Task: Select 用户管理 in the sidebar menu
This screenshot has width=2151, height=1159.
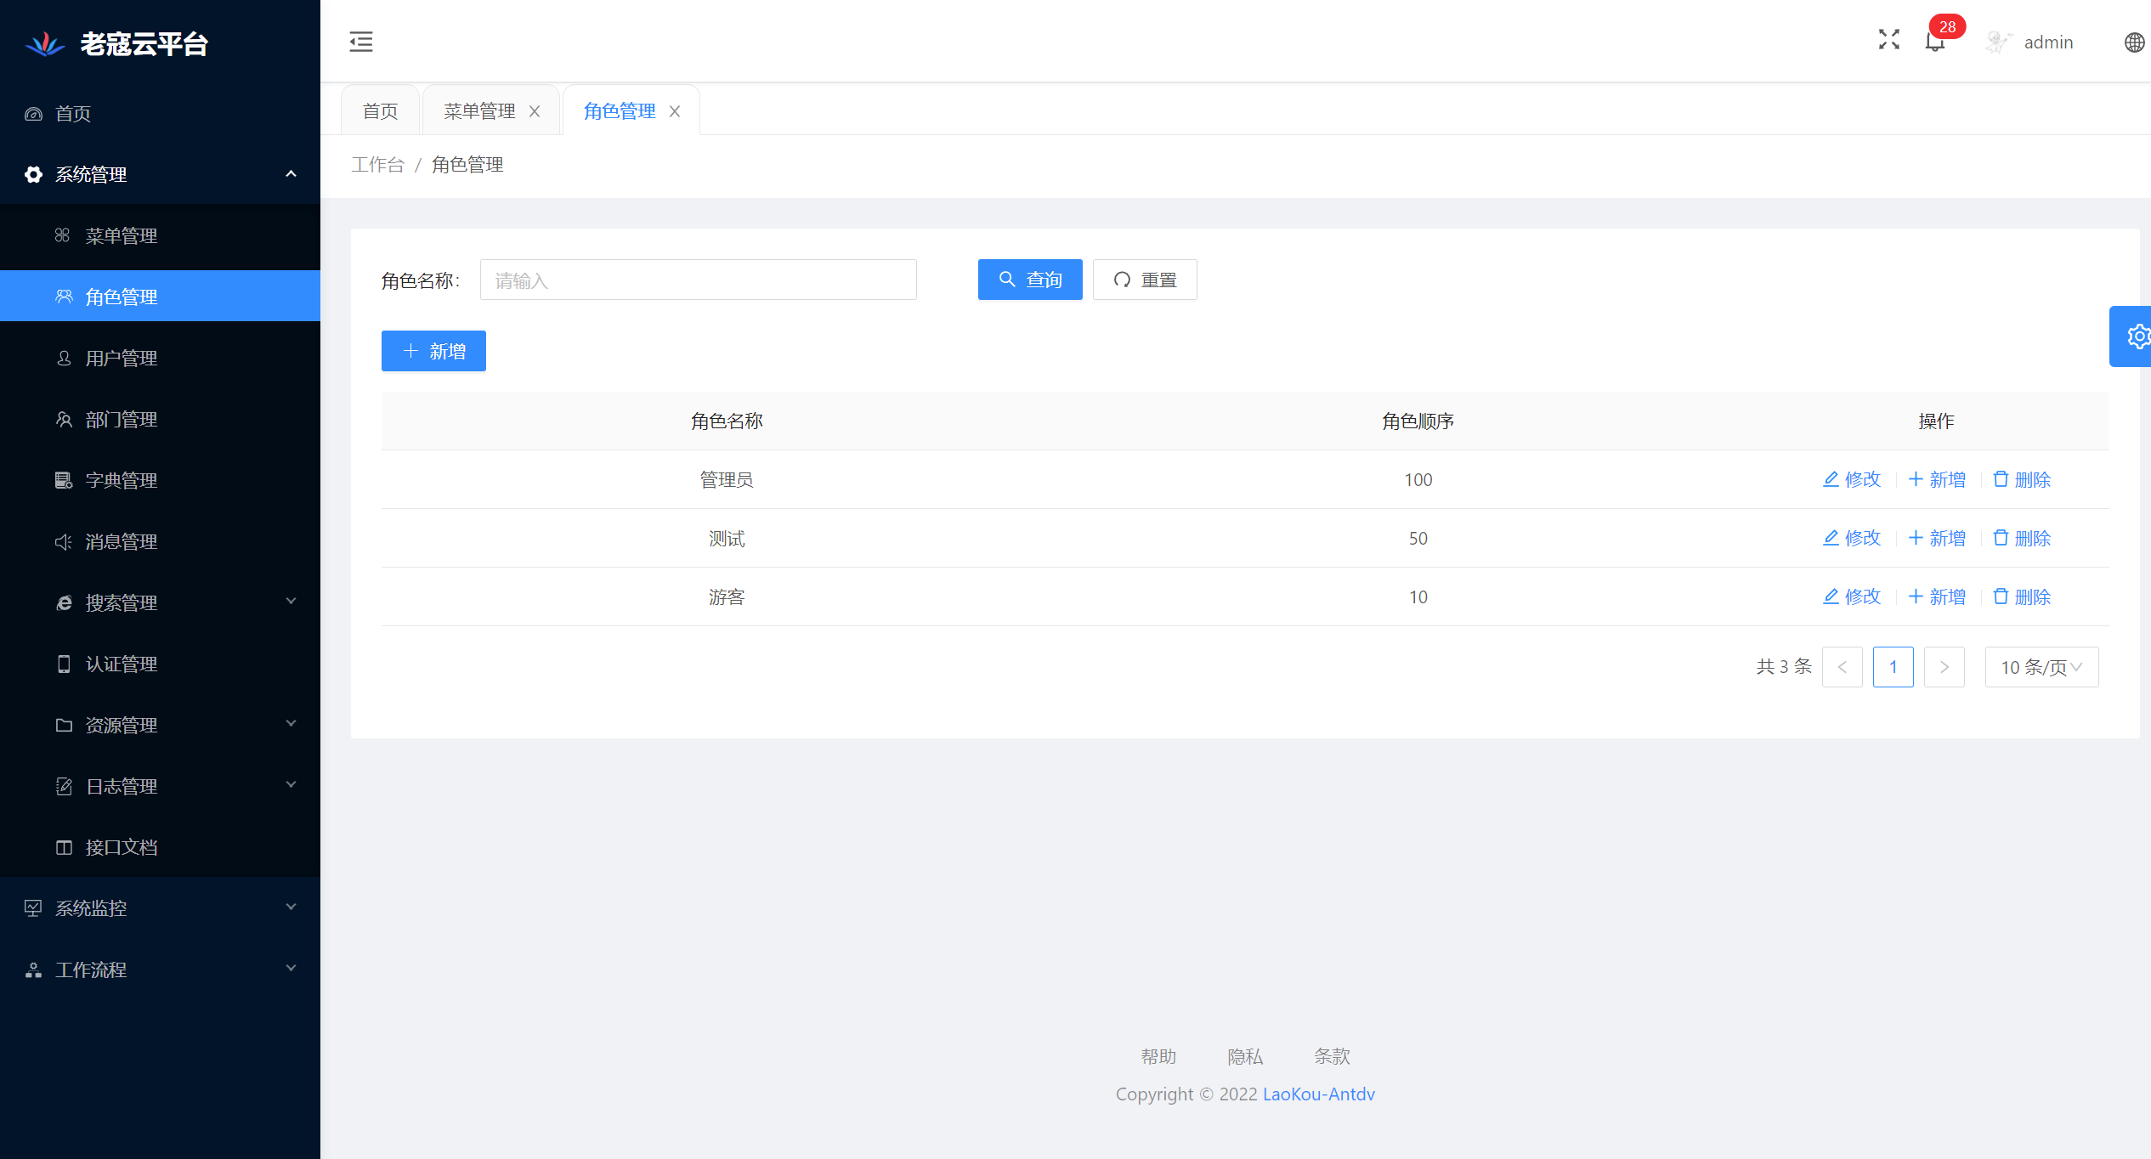Action: (122, 358)
